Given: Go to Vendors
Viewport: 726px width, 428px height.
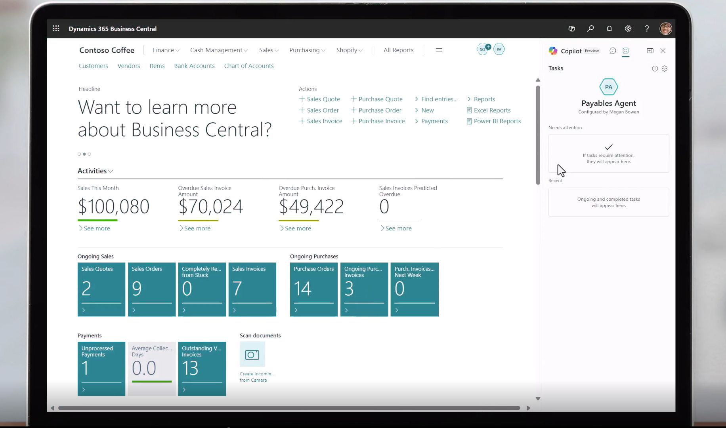Looking at the screenshot, I should [x=128, y=66].
